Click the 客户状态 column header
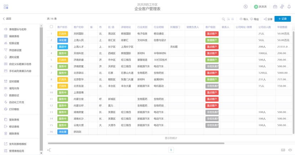 click(x=62, y=27)
